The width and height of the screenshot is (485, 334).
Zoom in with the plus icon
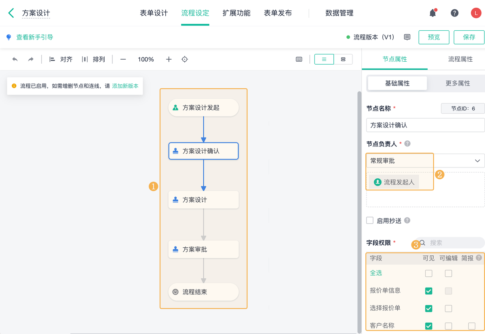pos(169,59)
